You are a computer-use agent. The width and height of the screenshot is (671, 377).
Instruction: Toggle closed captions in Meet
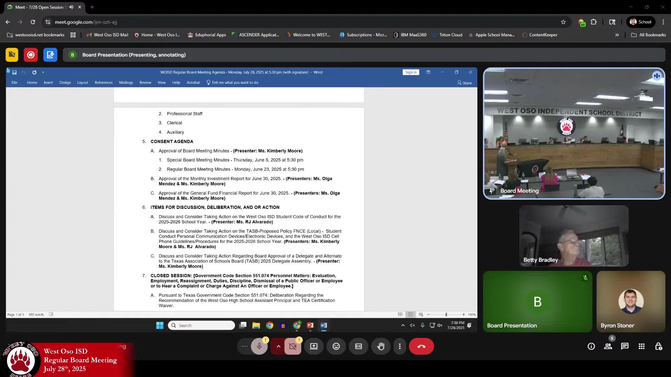point(359,346)
